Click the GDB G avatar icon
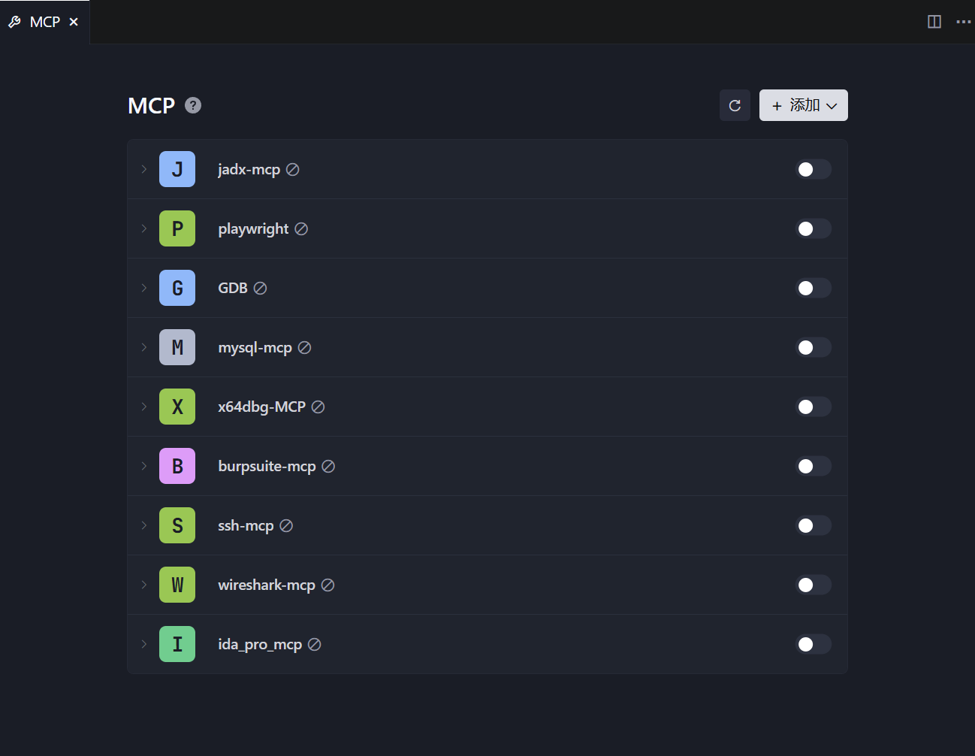This screenshot has width=975, height=756. click(x=177, y=288)
